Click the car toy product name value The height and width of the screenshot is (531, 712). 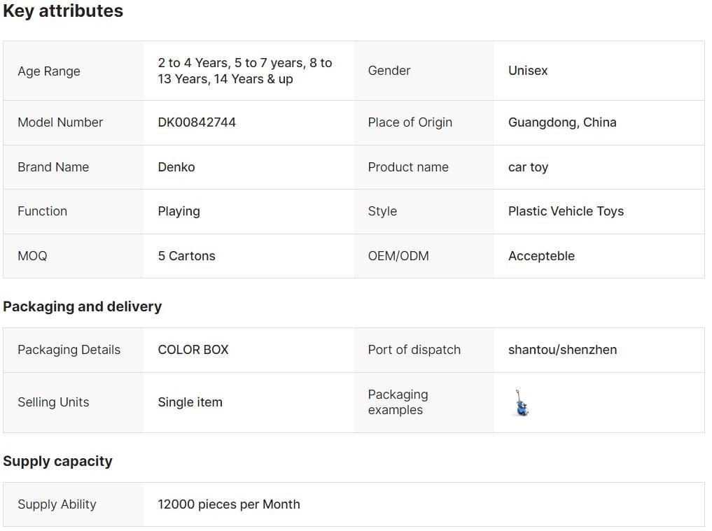528,167
